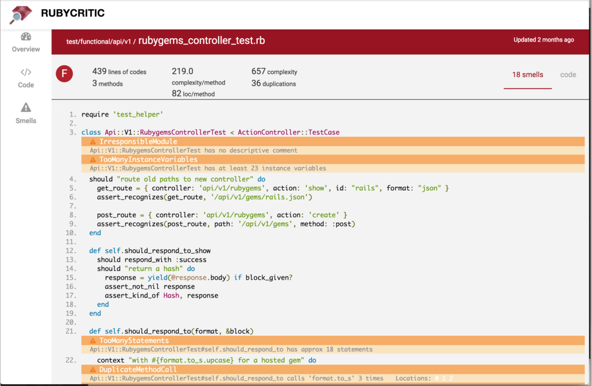Click the F grade rating badge
The image size is (592, 386).
64,73
